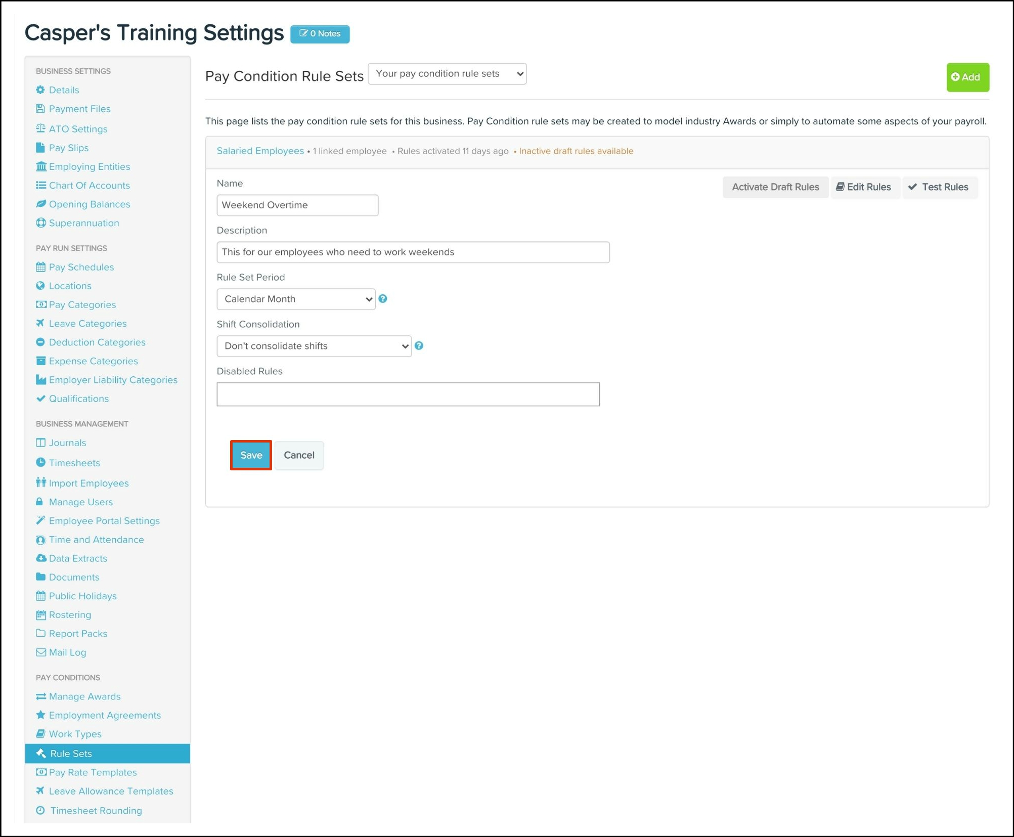The height and width of the screenshot is (837, 1014).
Task: Click help icon beside Rule Set Period
Action: click(x=383, y=299)
